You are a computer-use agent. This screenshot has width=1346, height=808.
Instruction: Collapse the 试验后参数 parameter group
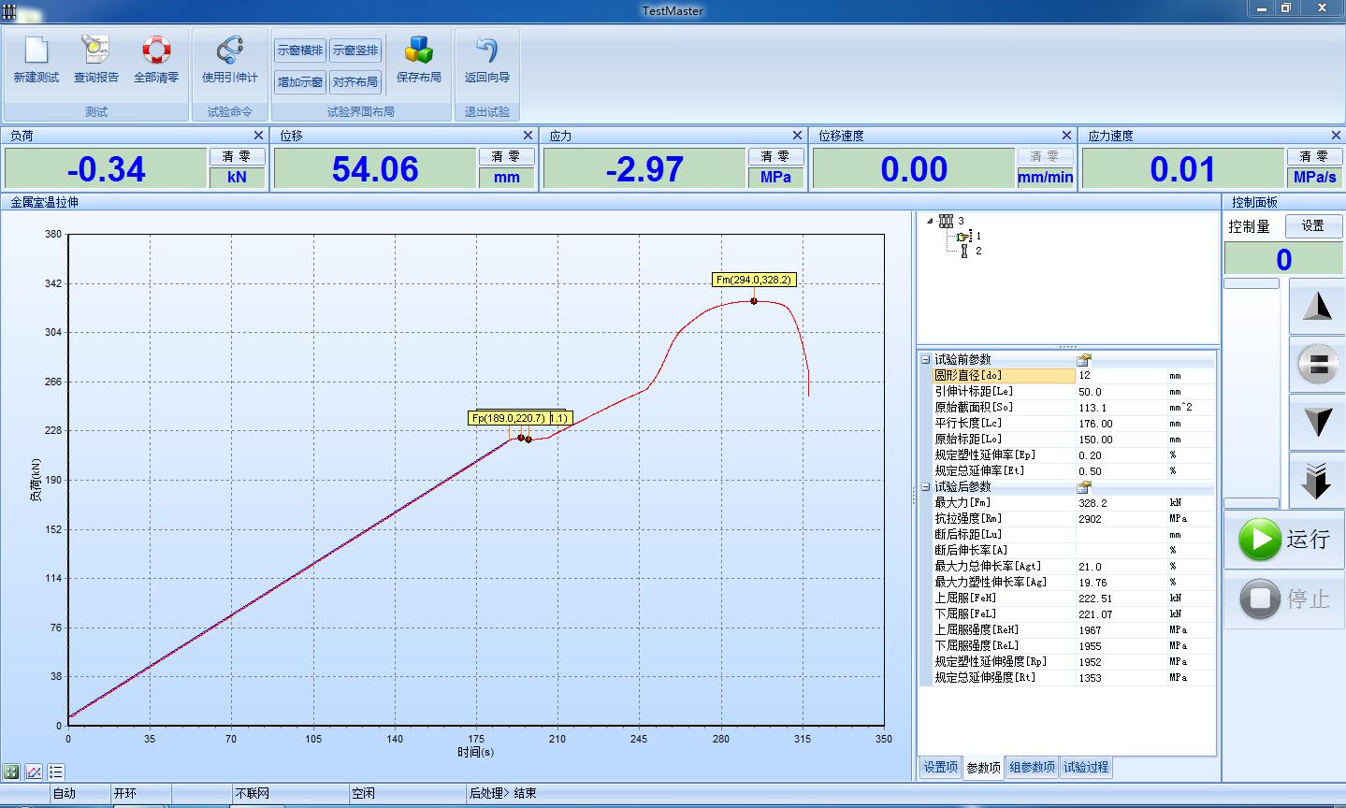coord(925,486)
